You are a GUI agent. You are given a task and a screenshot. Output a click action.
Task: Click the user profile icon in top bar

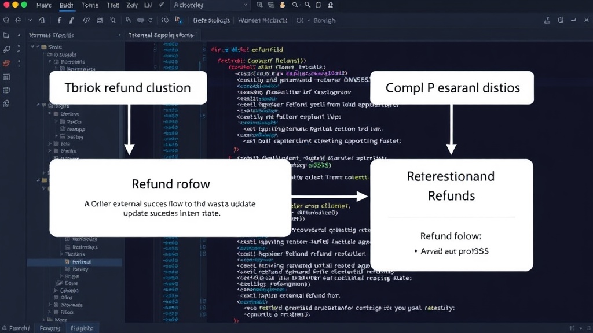coord(331,5)
